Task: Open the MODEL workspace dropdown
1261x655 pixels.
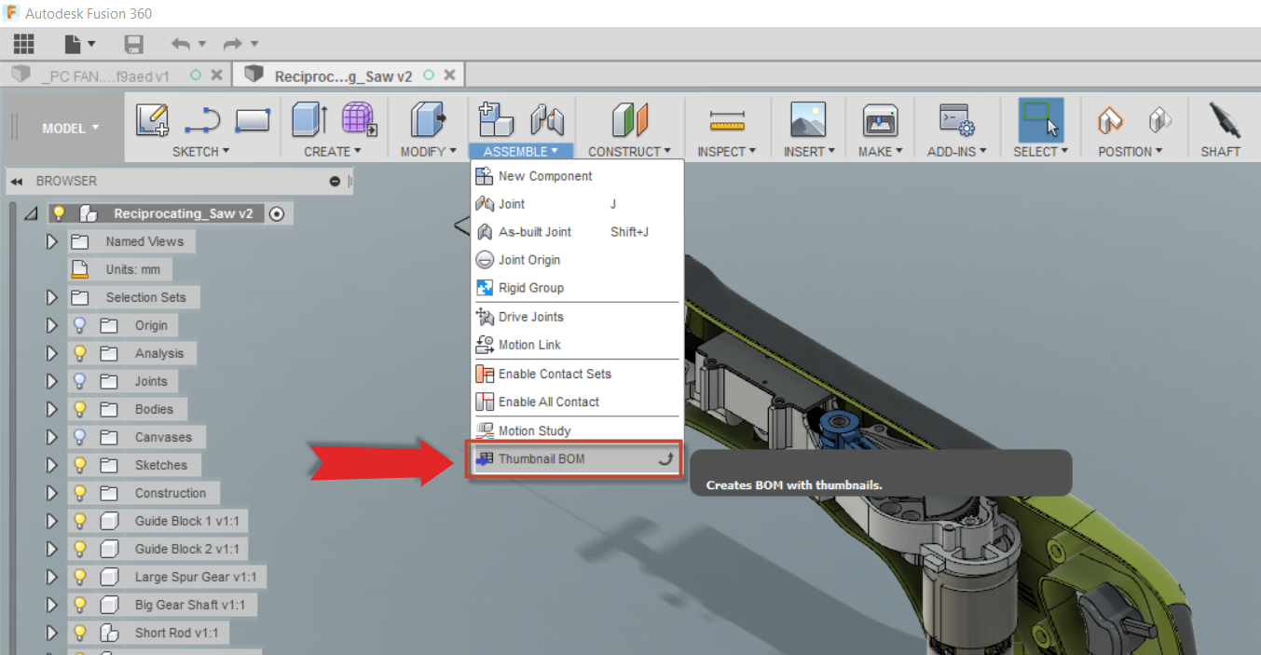Action: (63, 128)
